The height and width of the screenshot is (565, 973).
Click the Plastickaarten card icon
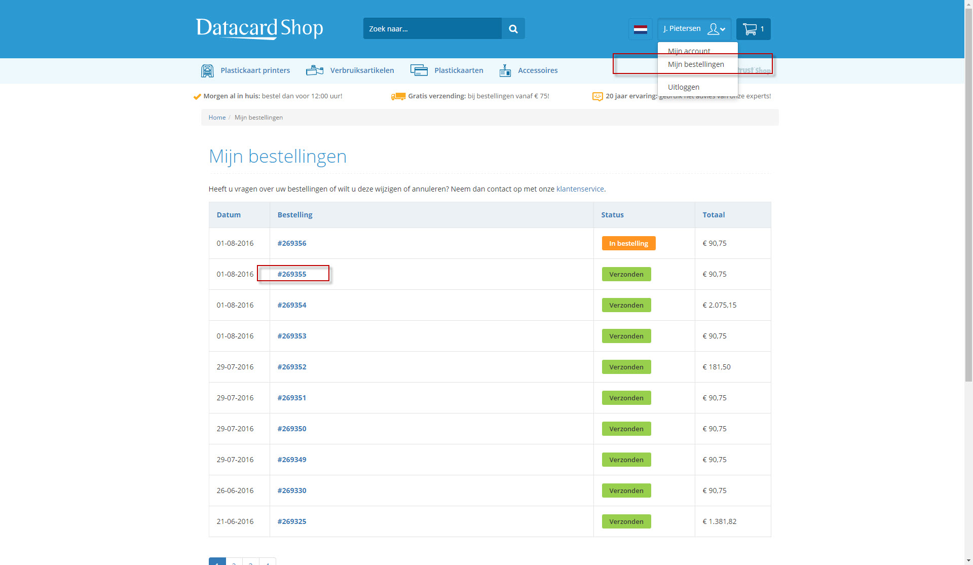419,70
